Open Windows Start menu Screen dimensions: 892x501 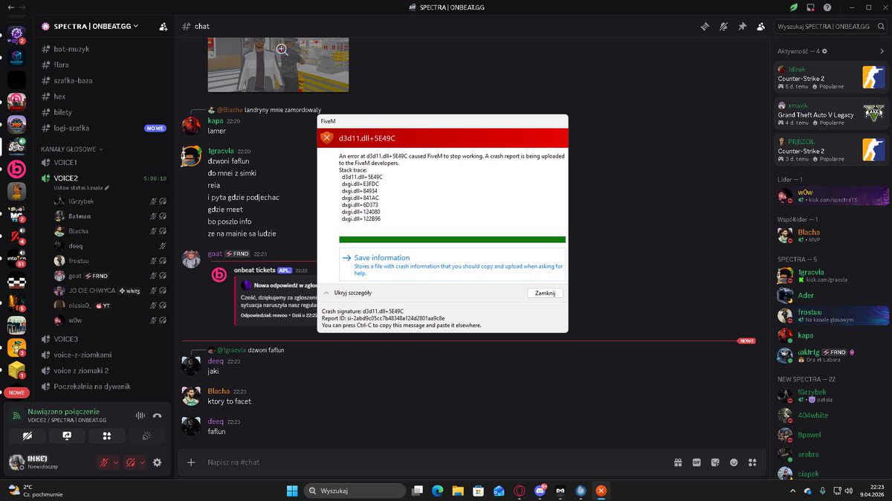pos(292,491)
